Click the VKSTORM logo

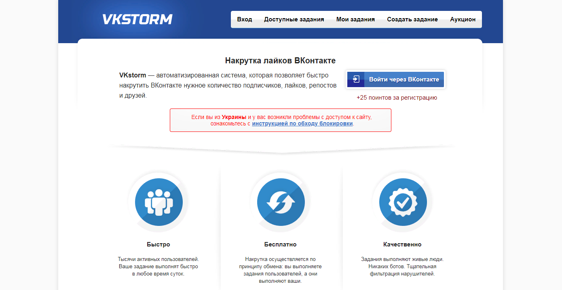137,19
